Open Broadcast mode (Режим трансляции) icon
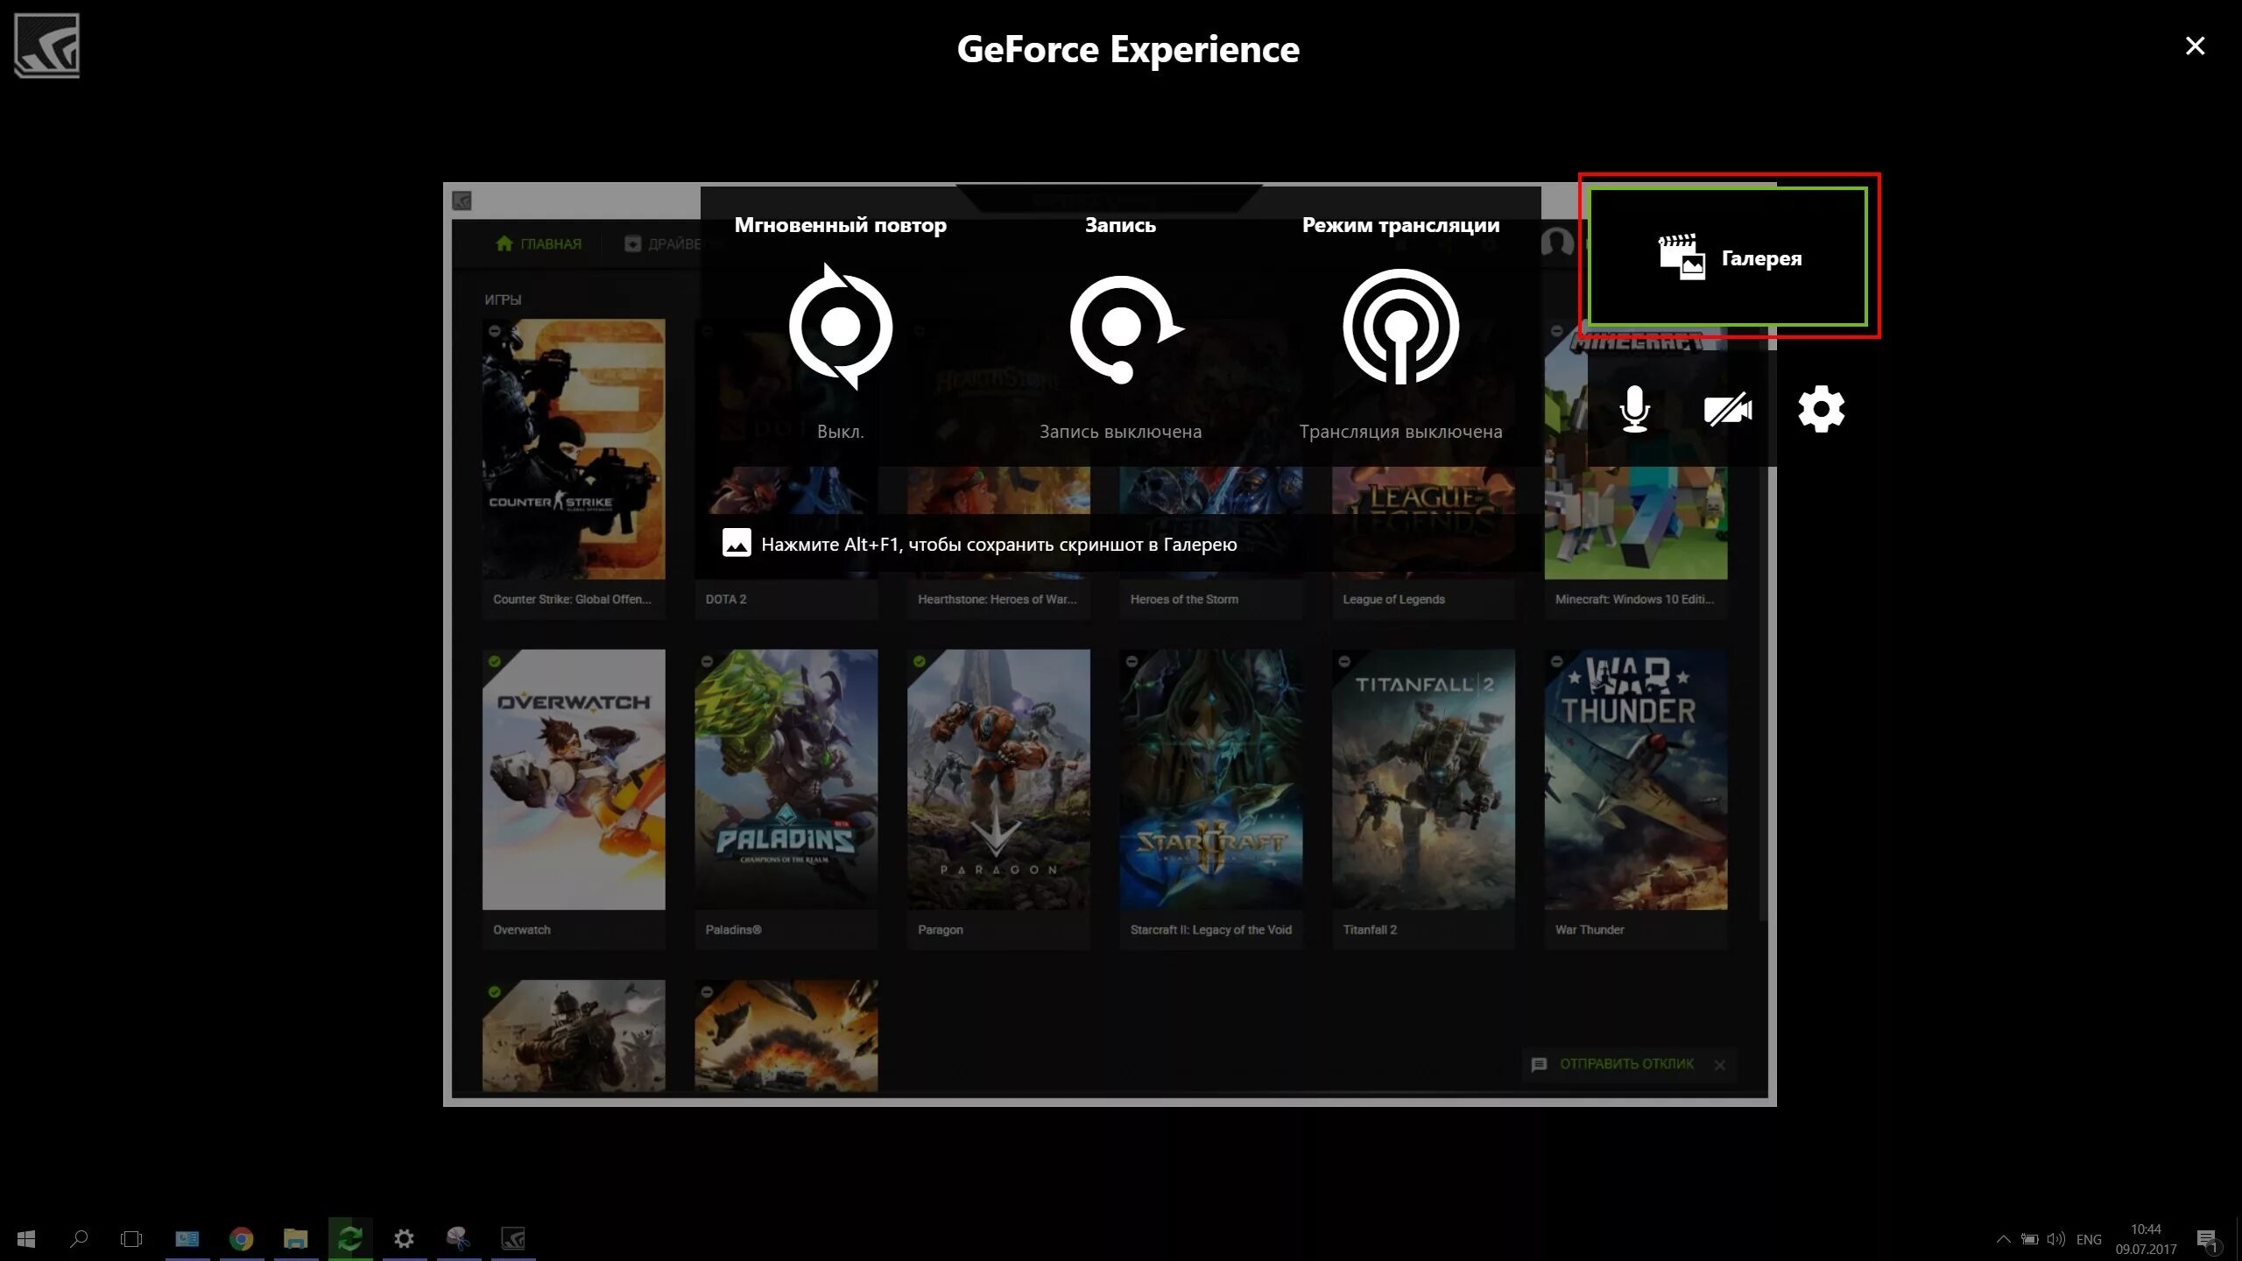 pyautogui.click(x=1400, y=327)
